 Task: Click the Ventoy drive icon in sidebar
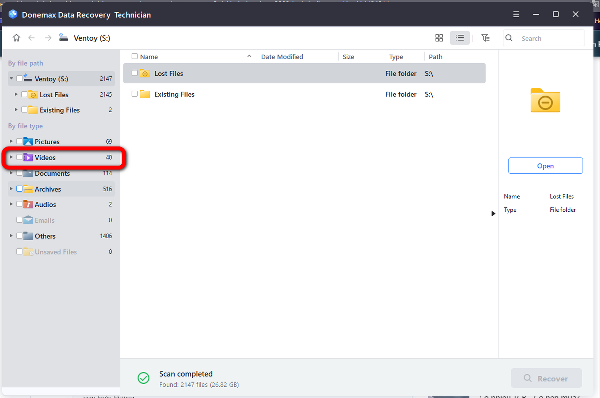29,79
